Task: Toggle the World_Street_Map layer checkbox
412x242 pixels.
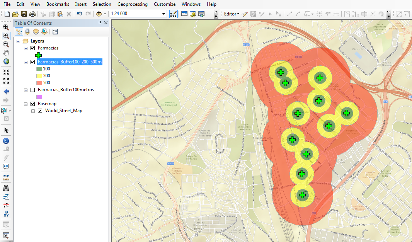Action: click(x=40, y=111)
